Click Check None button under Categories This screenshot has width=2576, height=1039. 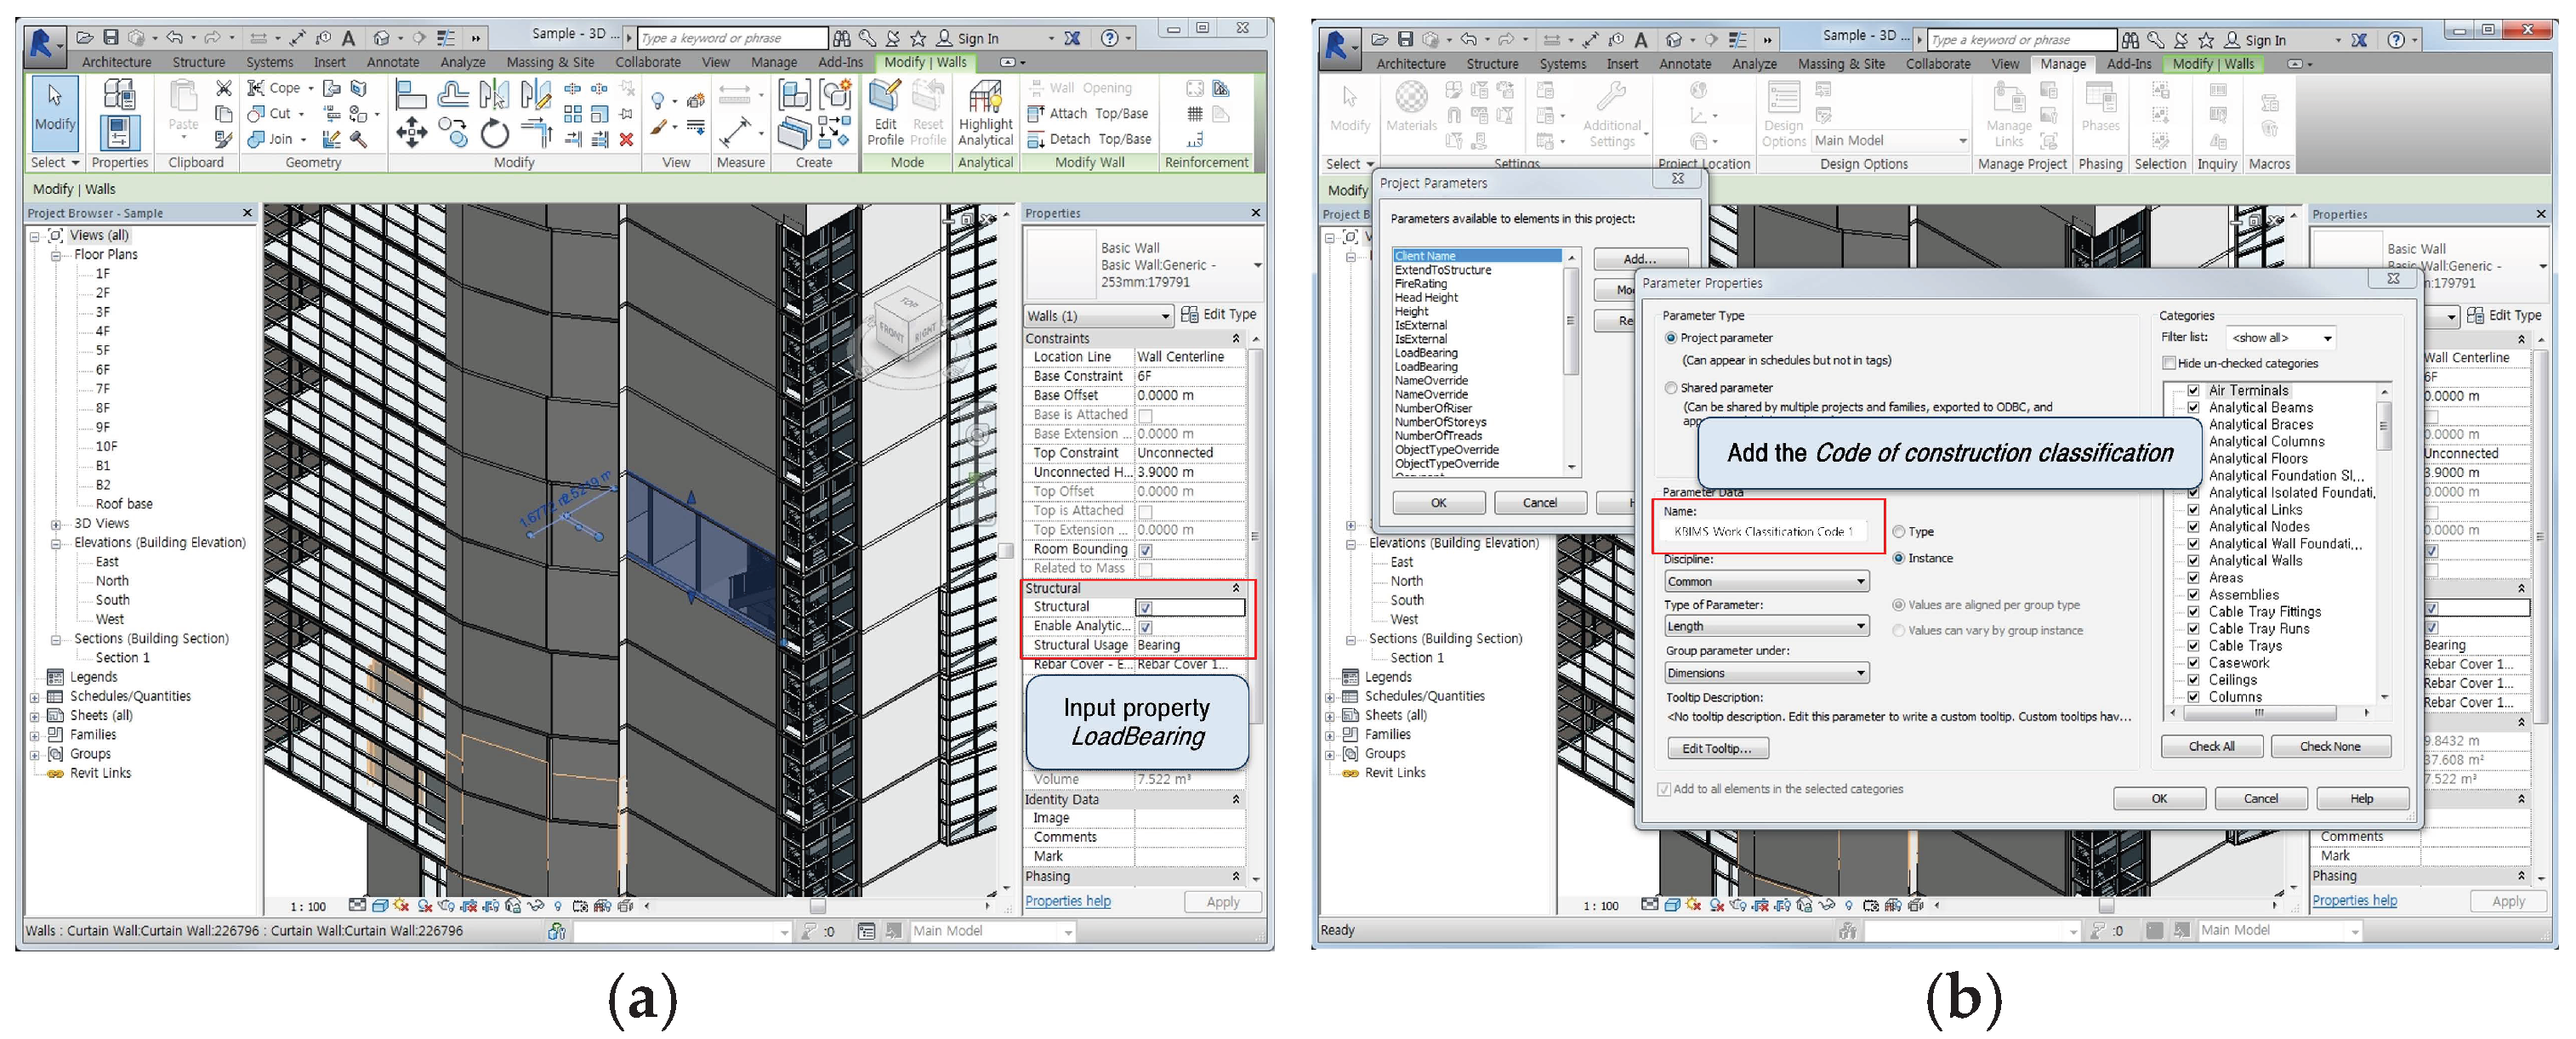tap(2330, 747)
